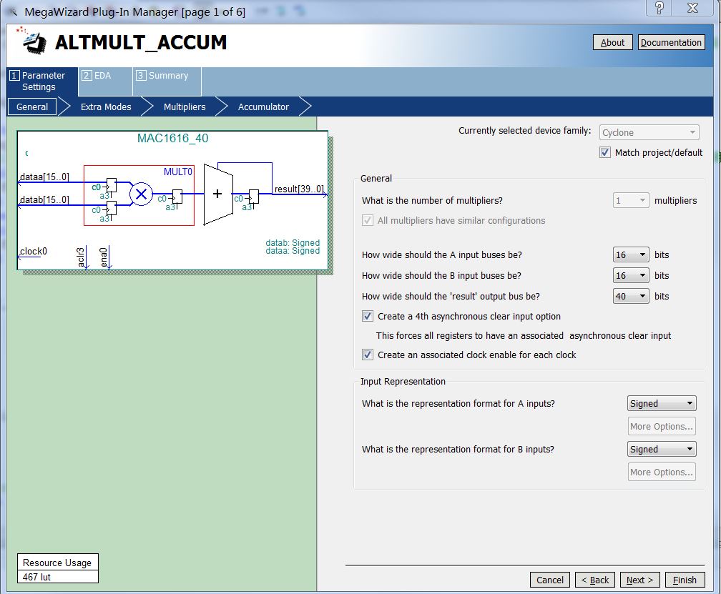The width and height of the screenshot is (721, 594).
Task: Click the 'datab: Signed' annotation
Action: click(293, 242)
